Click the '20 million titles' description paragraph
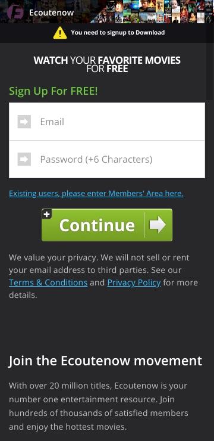This screenshot has height=441, width=214. [x=99, y=406]
